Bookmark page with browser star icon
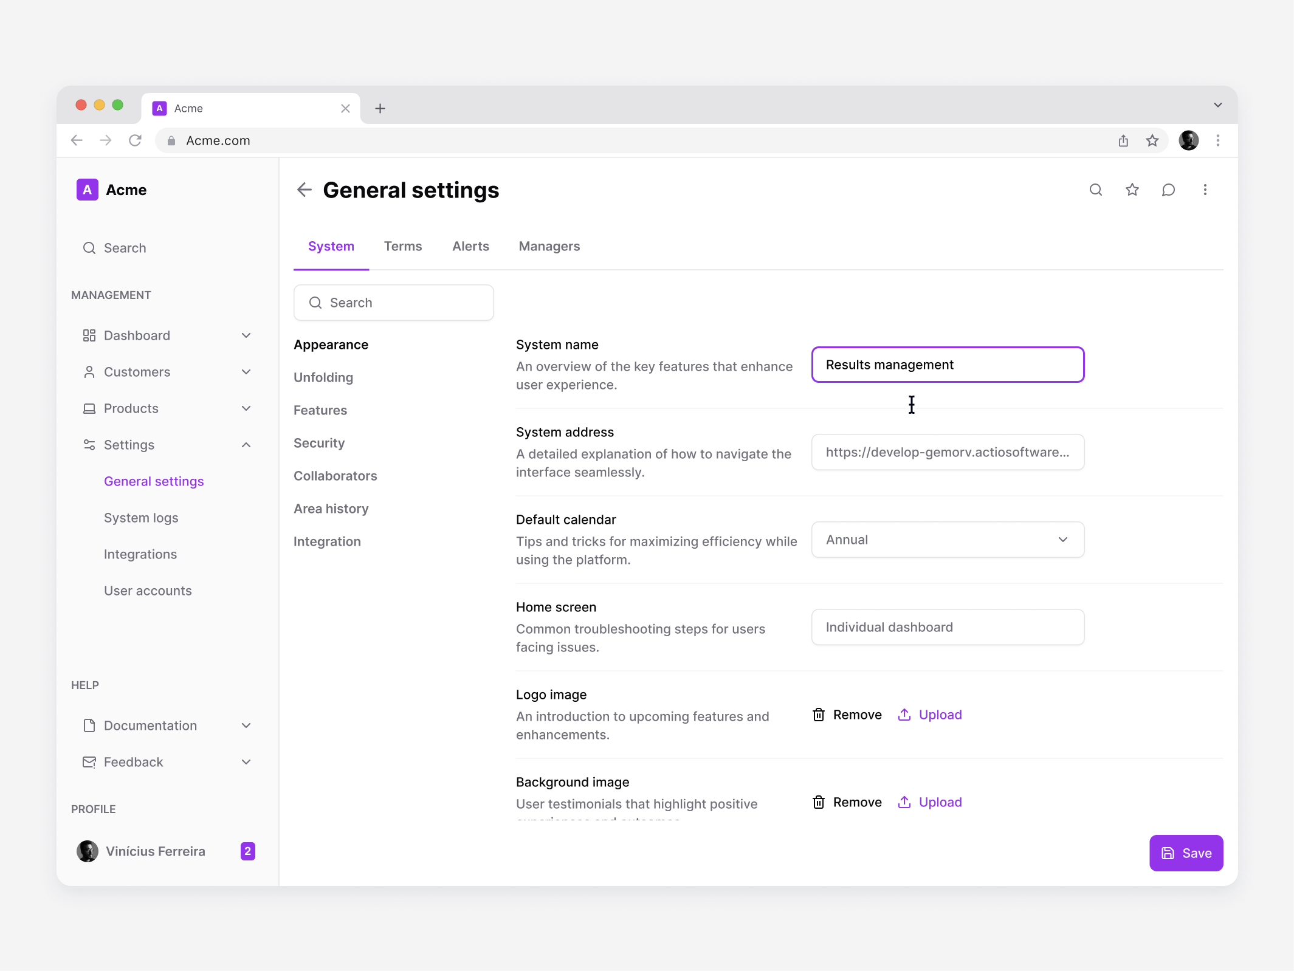Screen dimensions: 1294x971 (1152, 141)
